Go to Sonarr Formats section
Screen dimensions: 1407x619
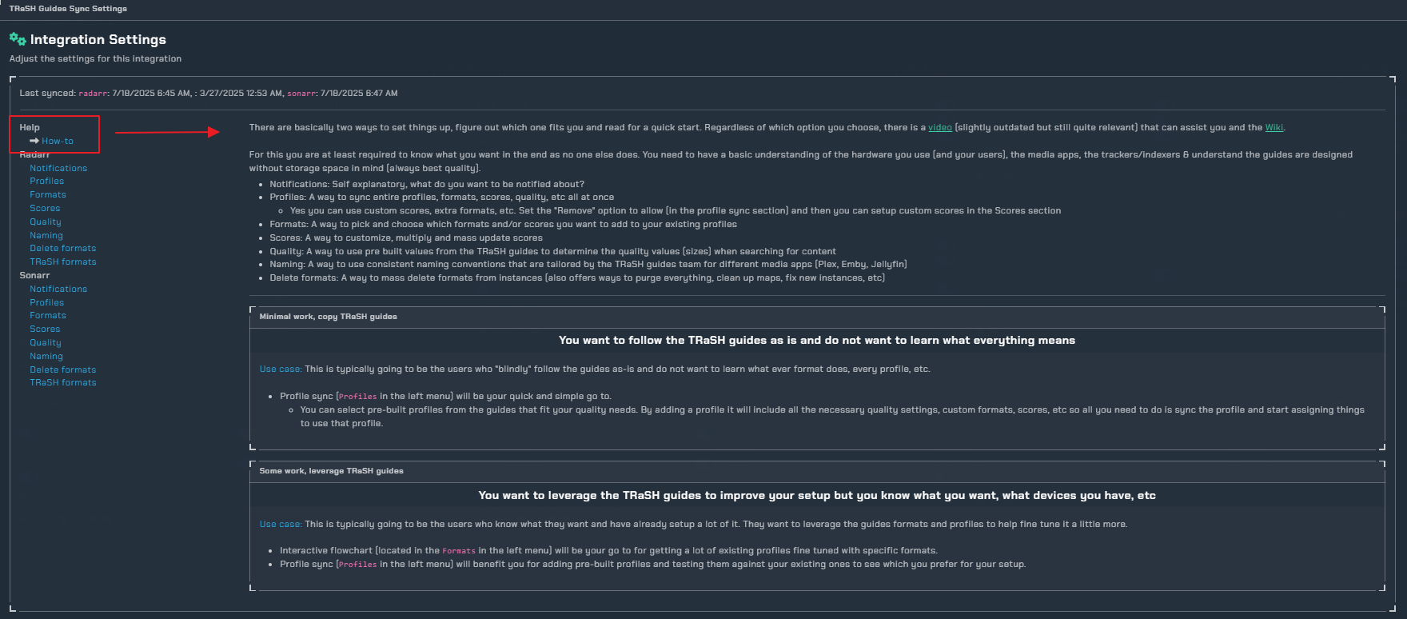coord(48,316)
